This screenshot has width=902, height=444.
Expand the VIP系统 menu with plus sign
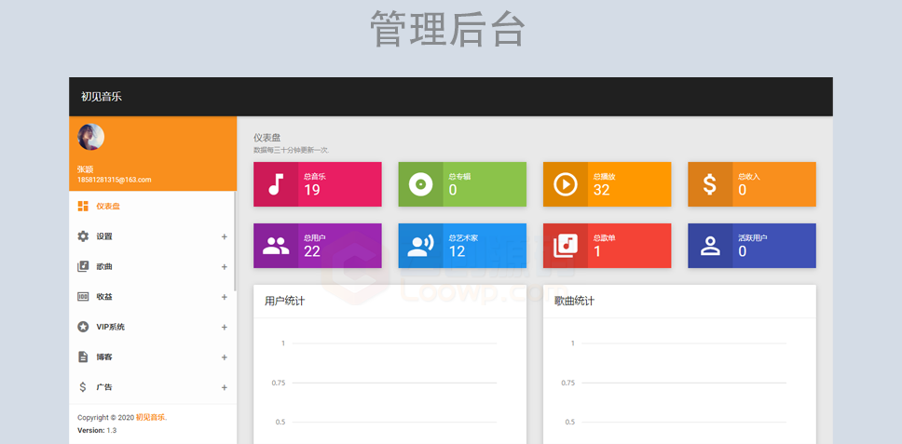tap(225, 328)
